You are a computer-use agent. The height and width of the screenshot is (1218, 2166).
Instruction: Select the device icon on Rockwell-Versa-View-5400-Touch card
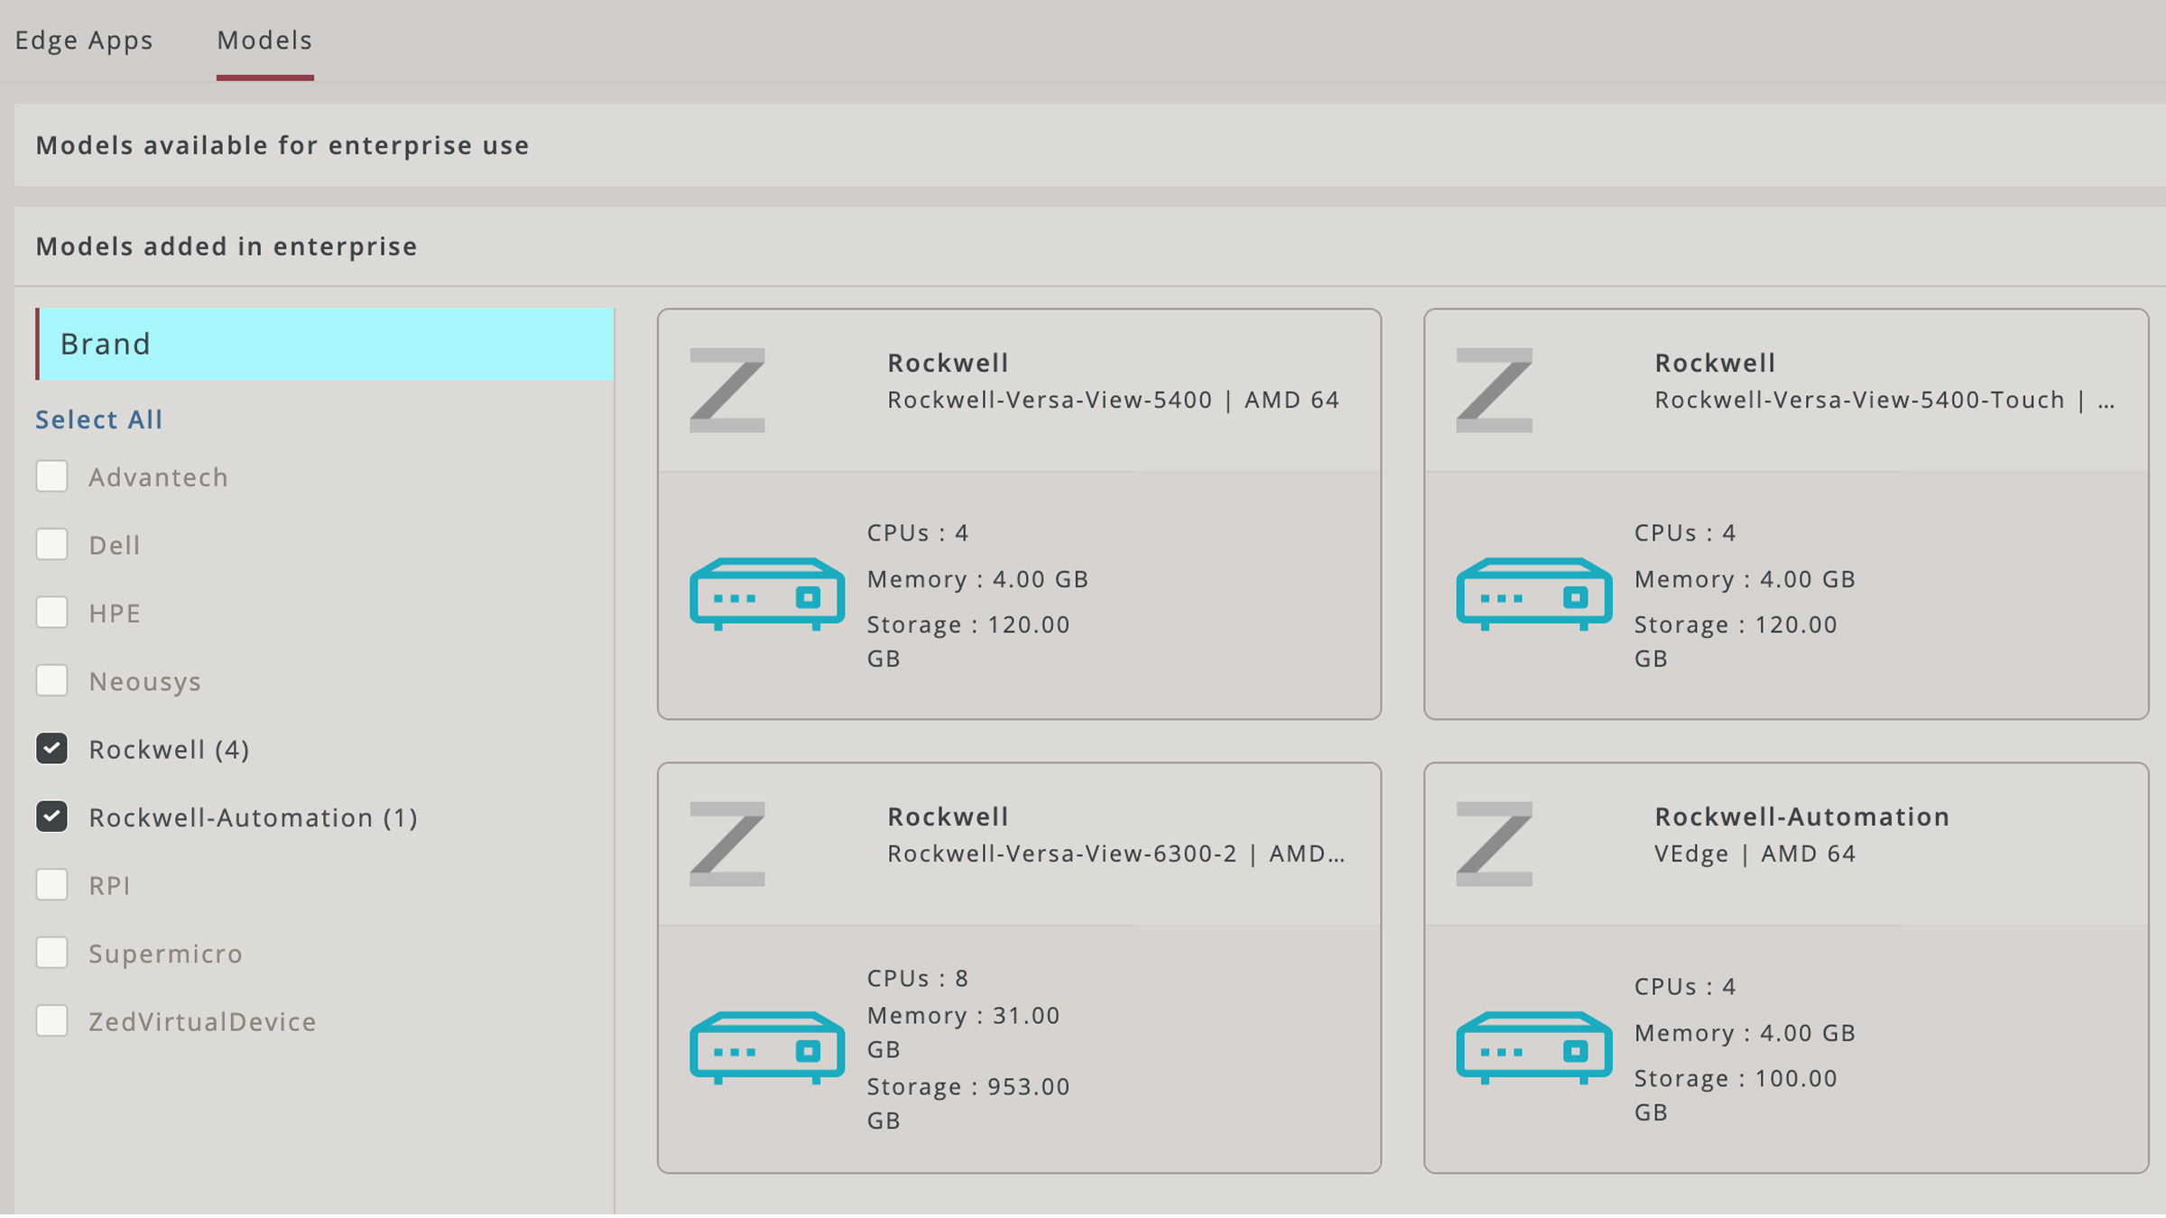coord(1533,593)
